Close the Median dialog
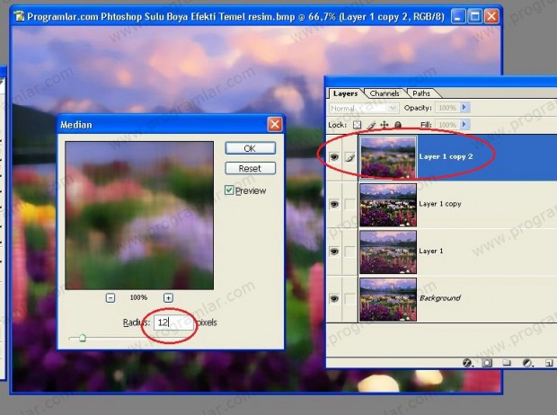The width and height of the screenshot is (557, 415). (275, 124)
